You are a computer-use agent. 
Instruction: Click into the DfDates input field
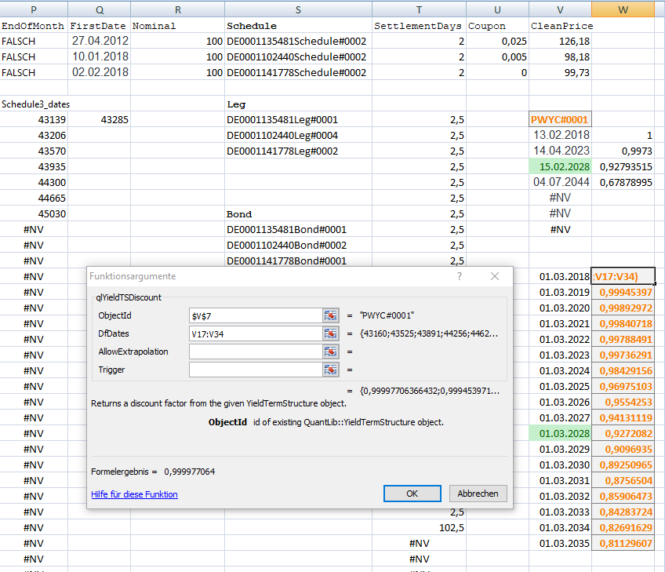click(x=255, y=333)
